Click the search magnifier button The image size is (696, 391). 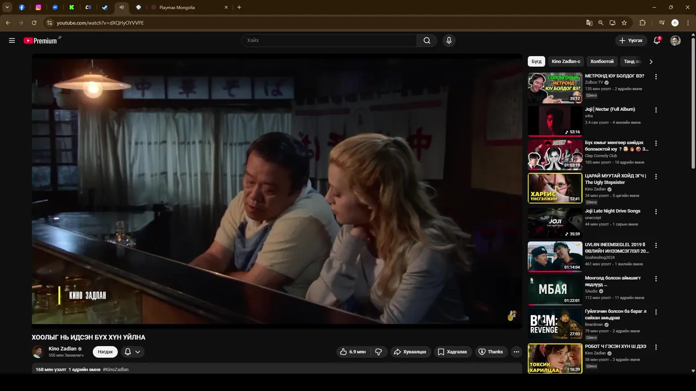tap(427, 40)
